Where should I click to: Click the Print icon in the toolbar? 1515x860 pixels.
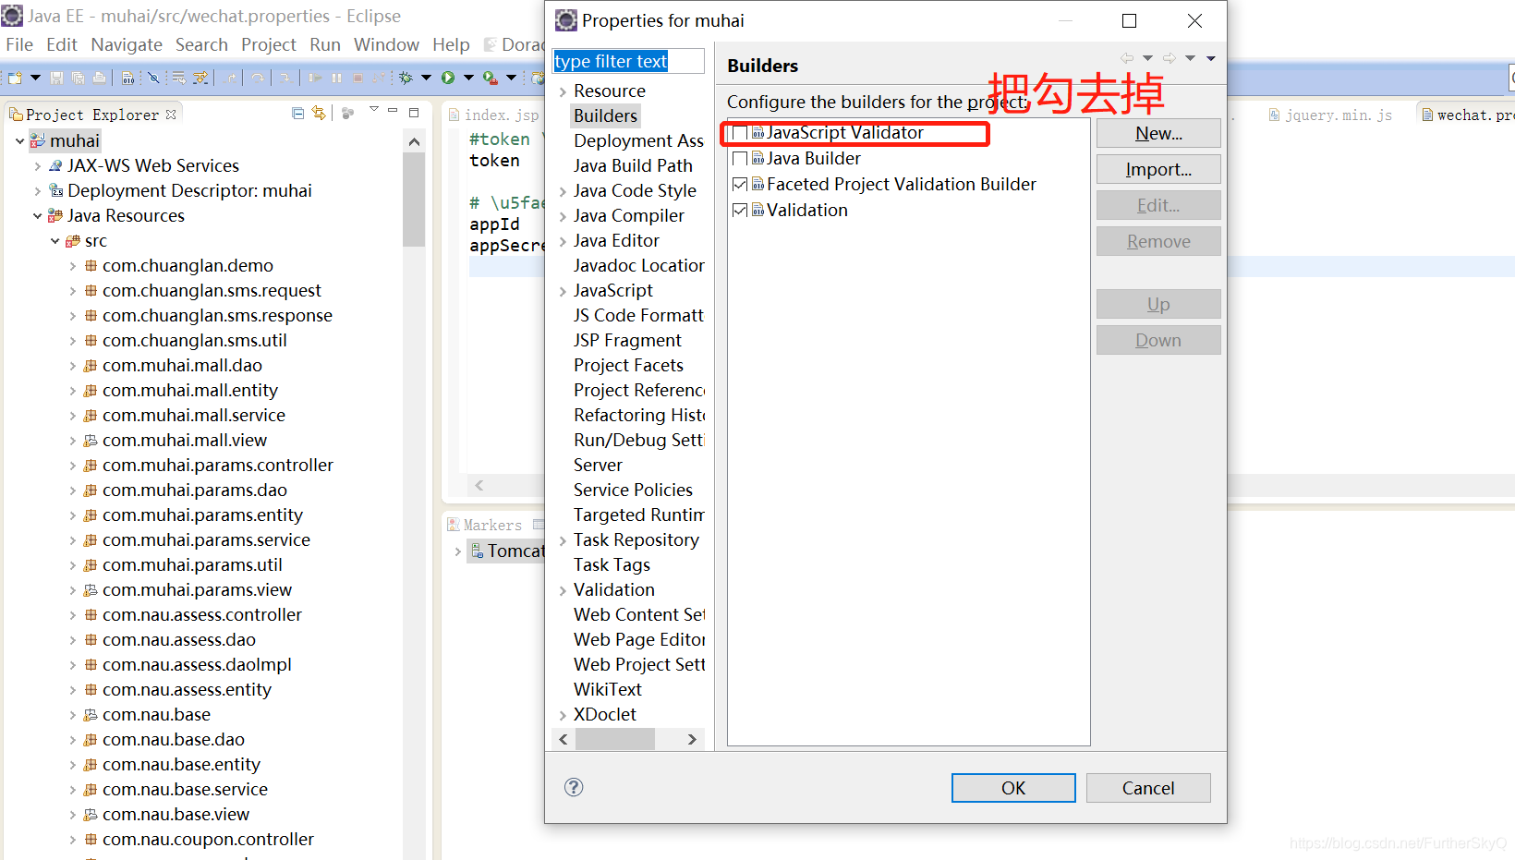pyautogui.click(x=100, y=78)
